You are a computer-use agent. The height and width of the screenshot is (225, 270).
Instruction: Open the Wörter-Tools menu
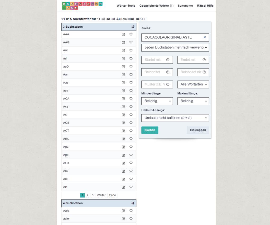pyautogui.click(x=126, y=6)
